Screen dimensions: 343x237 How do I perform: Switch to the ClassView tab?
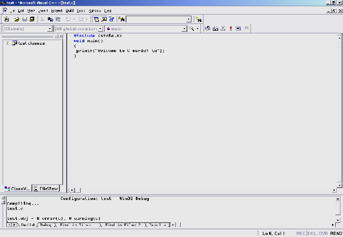pyautogui.click(x=17, y=189)
